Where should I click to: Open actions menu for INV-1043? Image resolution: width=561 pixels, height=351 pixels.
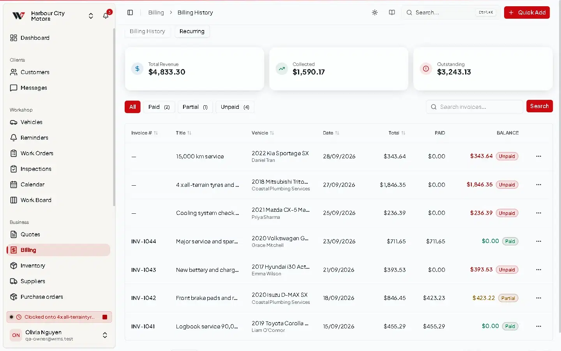tap(539, 270)
